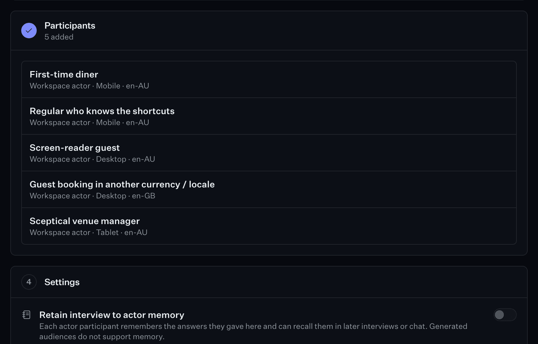
Task: Click the actor memory description text
Action: [253, 331]
